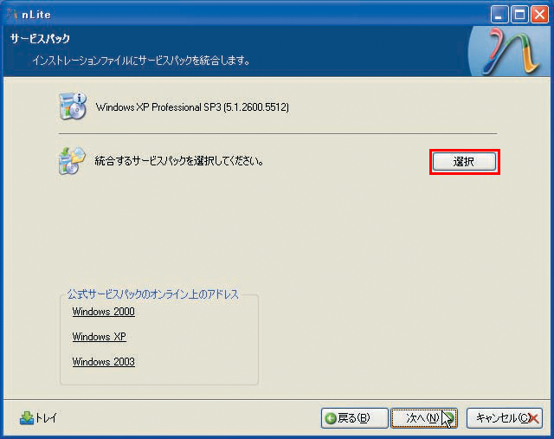Maximize the nLite window
Viewport: 554px width, 439px height.
click(x=519, y=15)
